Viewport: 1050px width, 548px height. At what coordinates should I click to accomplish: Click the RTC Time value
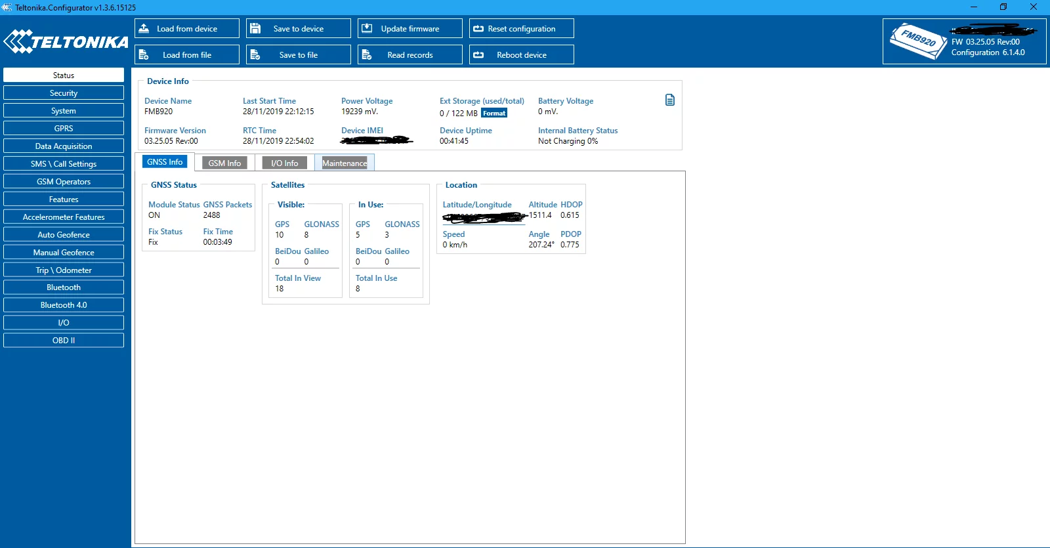[x=278, y=141]
